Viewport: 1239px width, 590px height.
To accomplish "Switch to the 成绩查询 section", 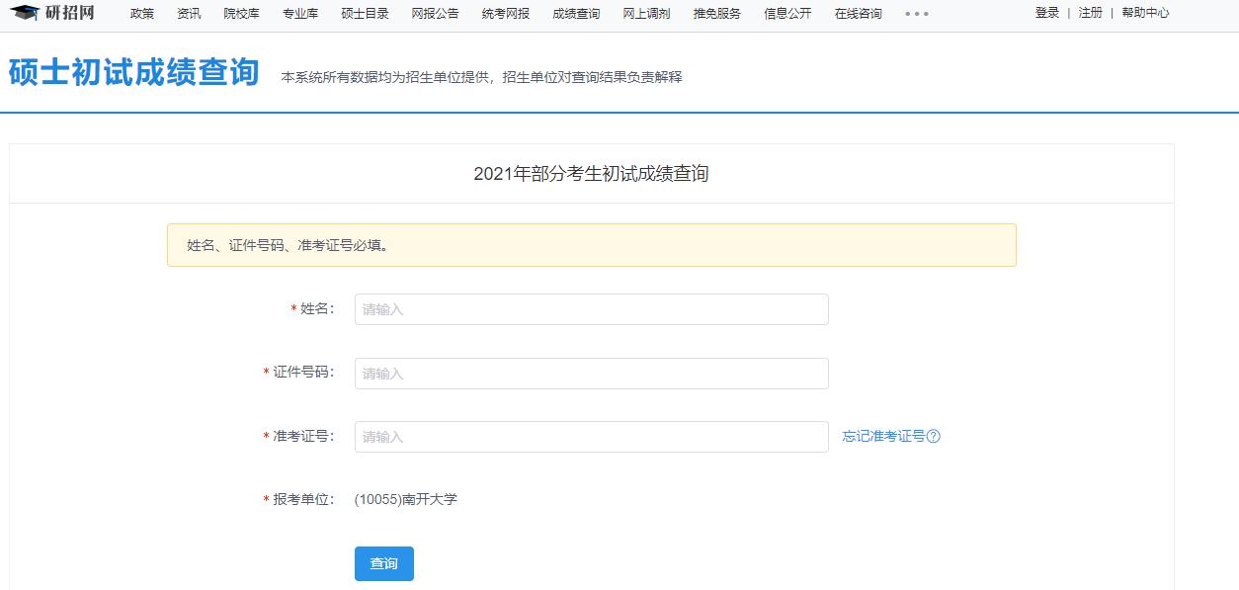I will pos(576,14).
